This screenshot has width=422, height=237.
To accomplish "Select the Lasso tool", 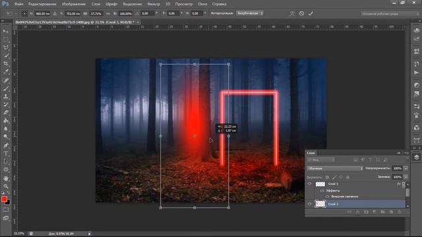I will click(x=6, y=47).
